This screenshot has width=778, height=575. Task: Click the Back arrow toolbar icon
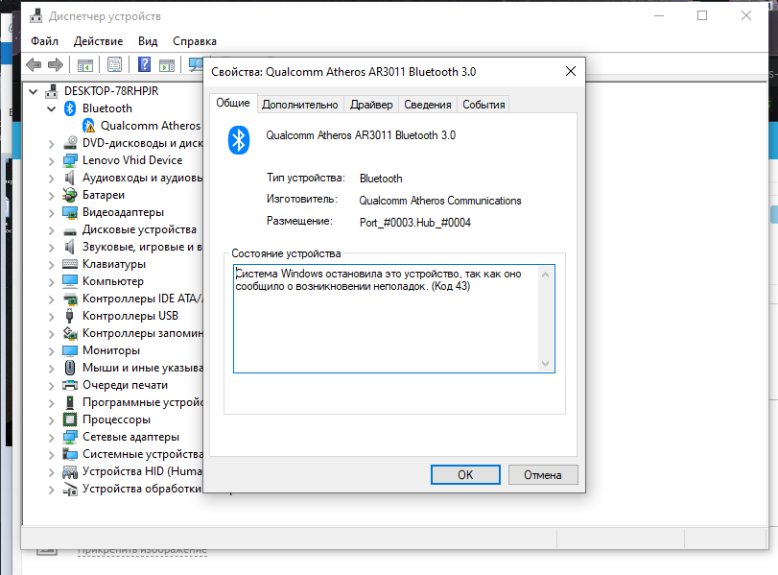(x=34, y=64)
